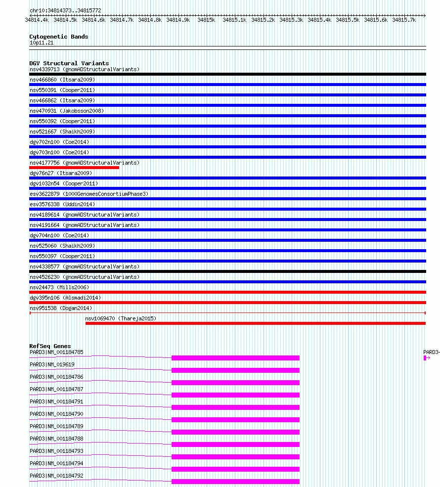
Task: Open transcript PARD3|NM_001184792
Action: click(x=56, y=476)
